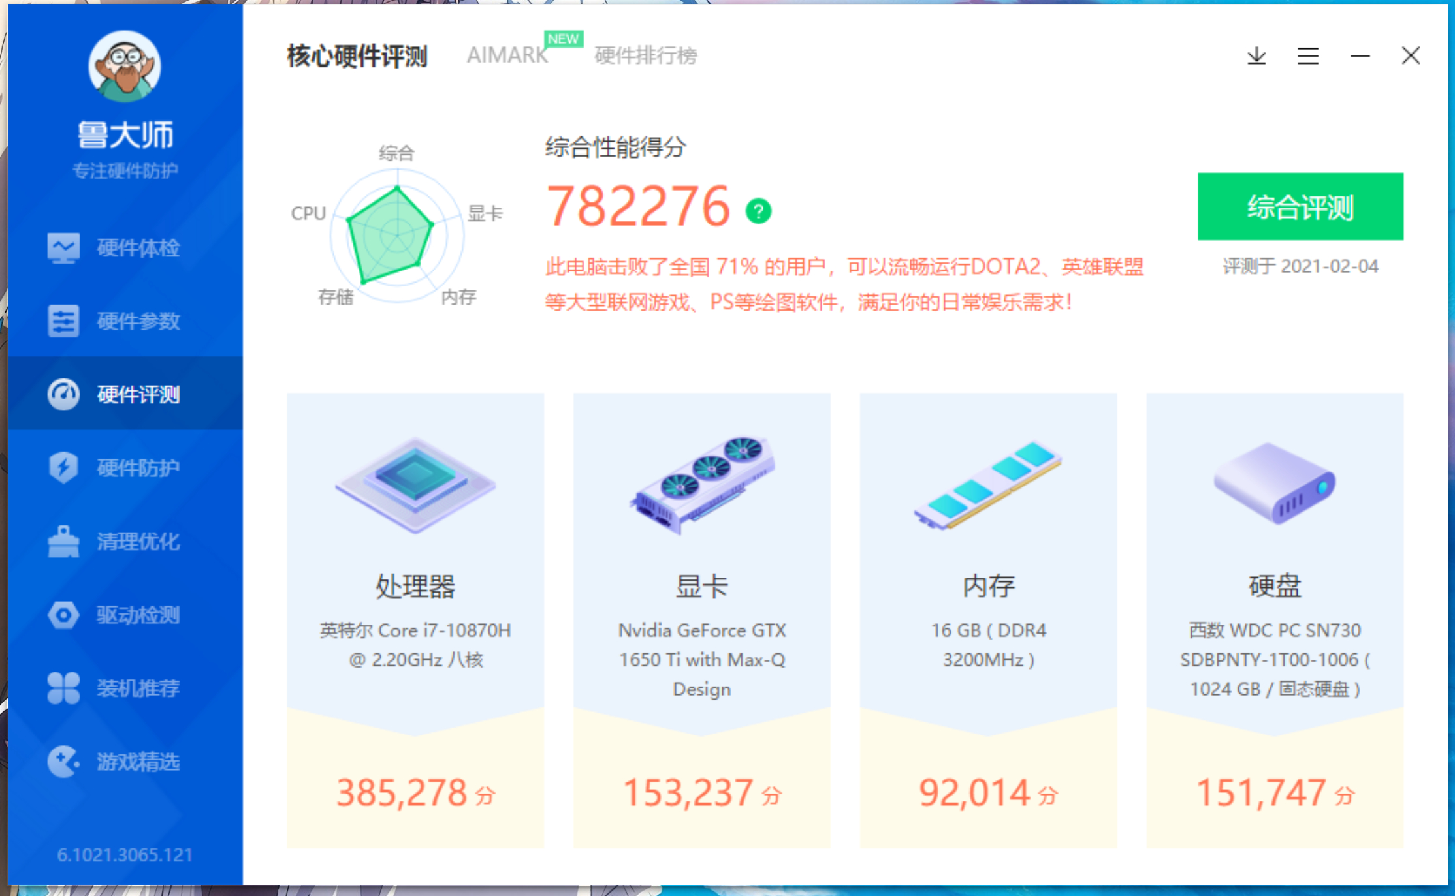This screenshot has width=1455, height=896.
Task: Click the CPU label on radar chart
Action: (308, 213)
